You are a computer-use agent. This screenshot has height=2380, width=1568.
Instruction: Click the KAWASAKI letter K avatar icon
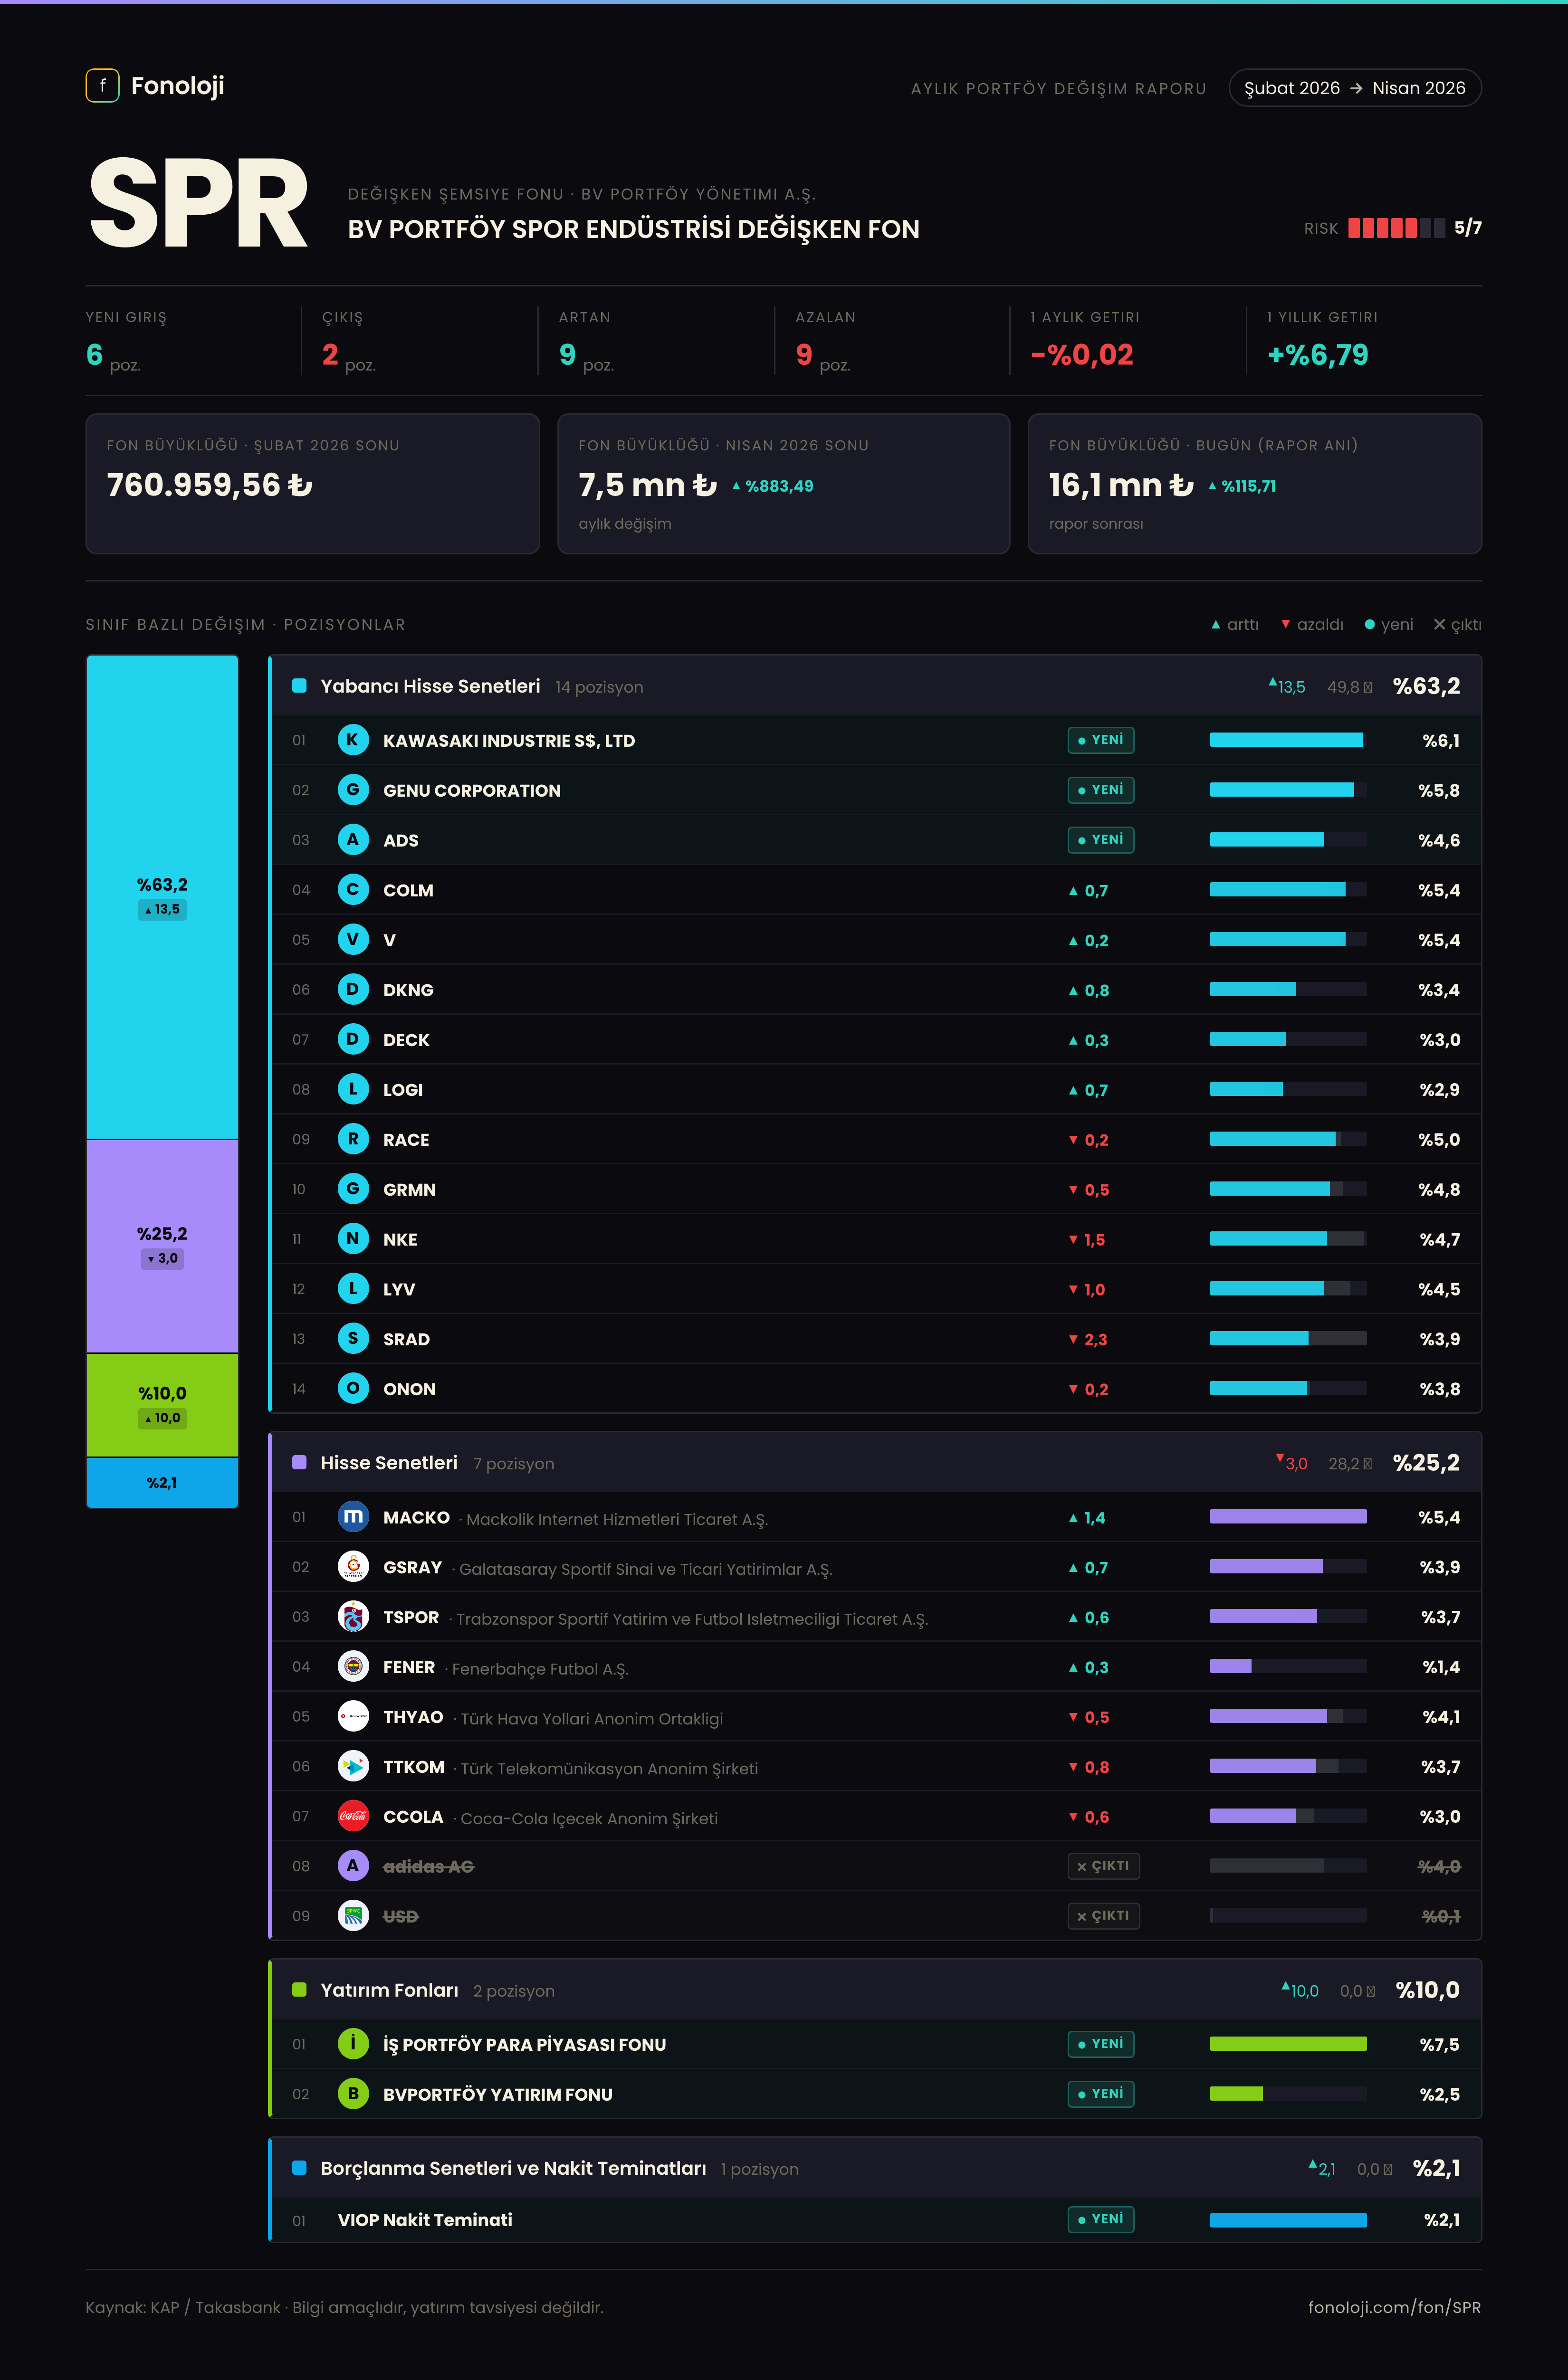(x=353, y=740)
